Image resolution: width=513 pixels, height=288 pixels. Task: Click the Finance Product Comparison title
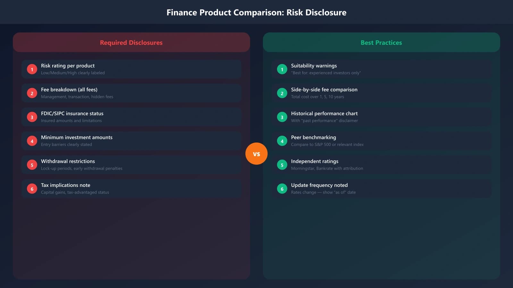(256, 12)
